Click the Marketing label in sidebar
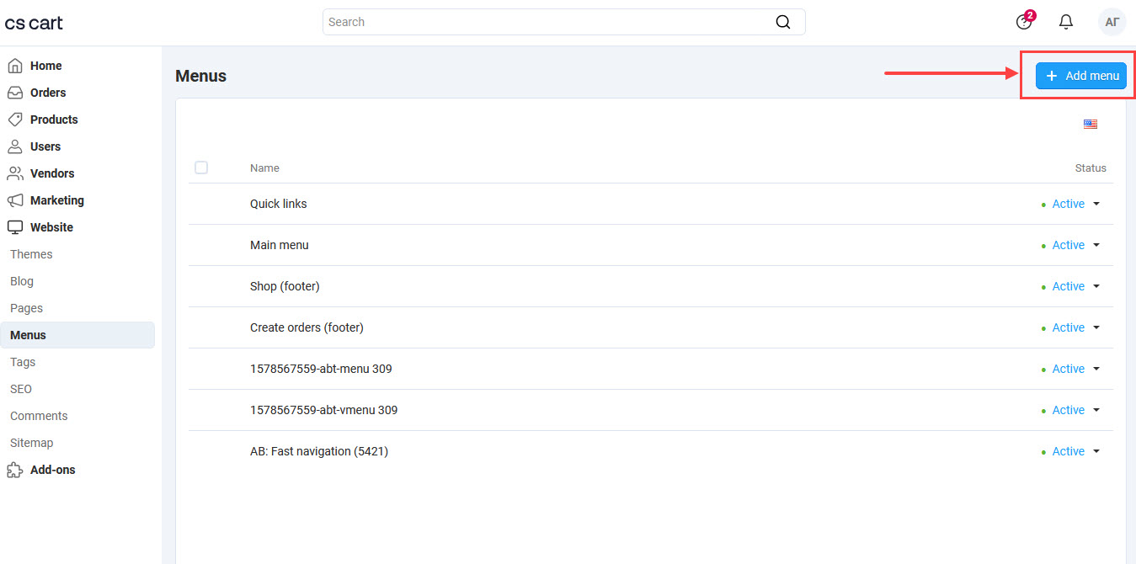Image resolution: width=1136 pixels, height=564 pixels. tap(57, 200)
